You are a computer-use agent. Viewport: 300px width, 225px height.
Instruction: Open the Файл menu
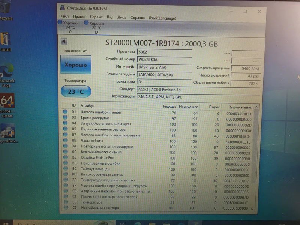pos(64,16)
